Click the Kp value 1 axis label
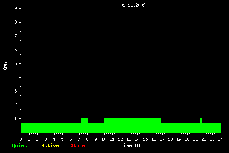Image resolution: width=229 pixels, height=153 pixels. [x=16, y=118]
